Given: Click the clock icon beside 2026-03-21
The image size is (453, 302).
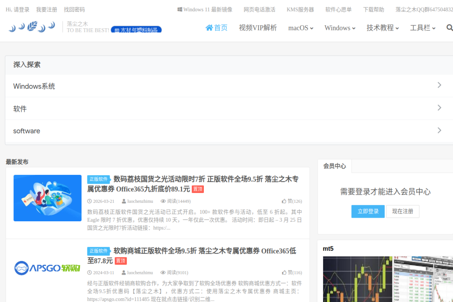Looking at the screenshot, I should tap(90, 201).
